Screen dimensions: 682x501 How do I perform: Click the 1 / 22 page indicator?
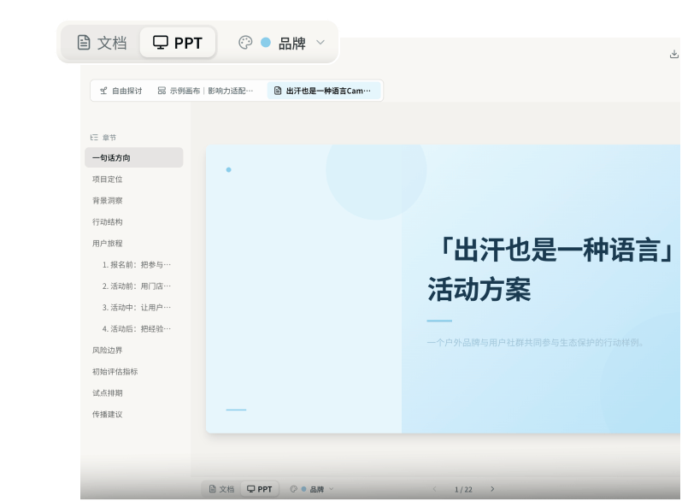463,490
